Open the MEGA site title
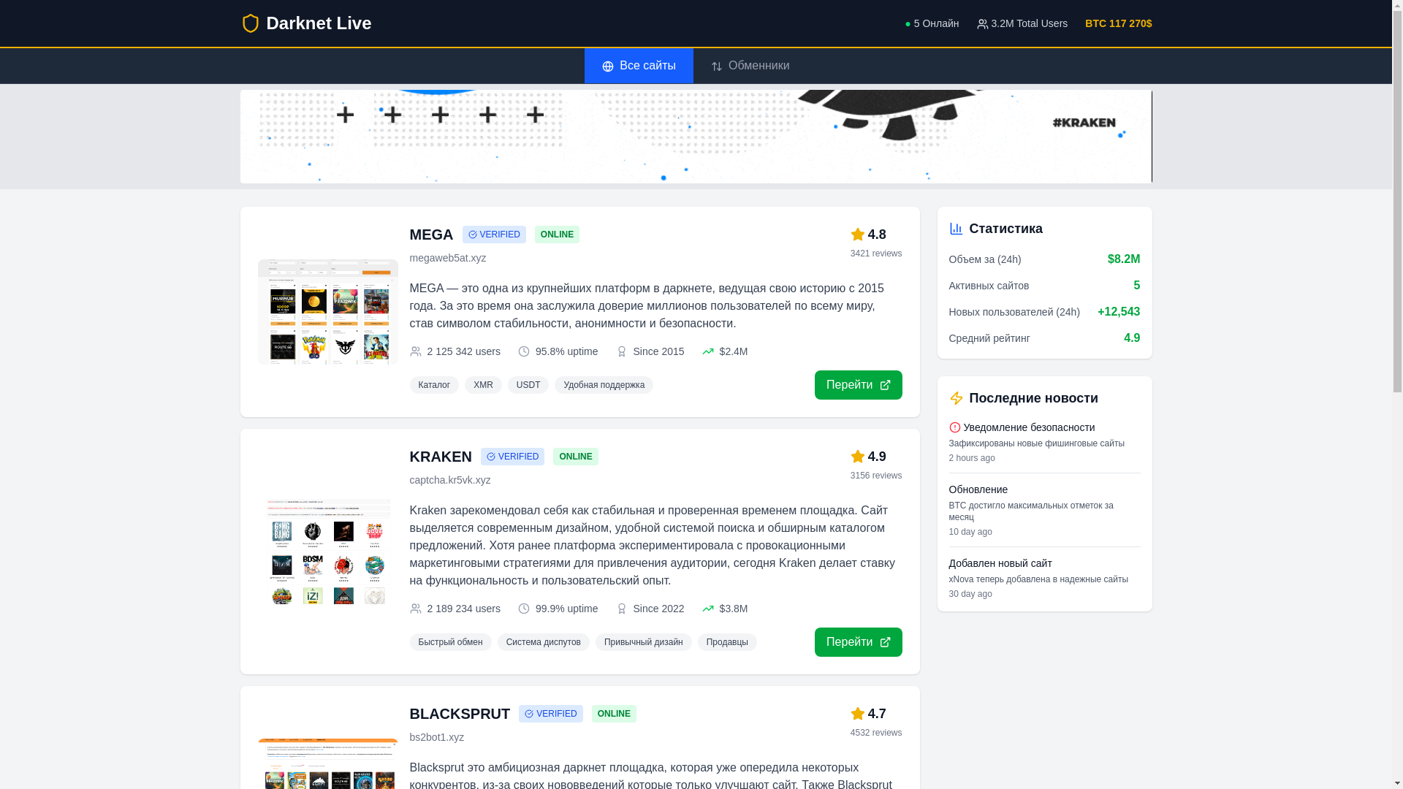Viewport: 1403px width, 789px height. 431,235
